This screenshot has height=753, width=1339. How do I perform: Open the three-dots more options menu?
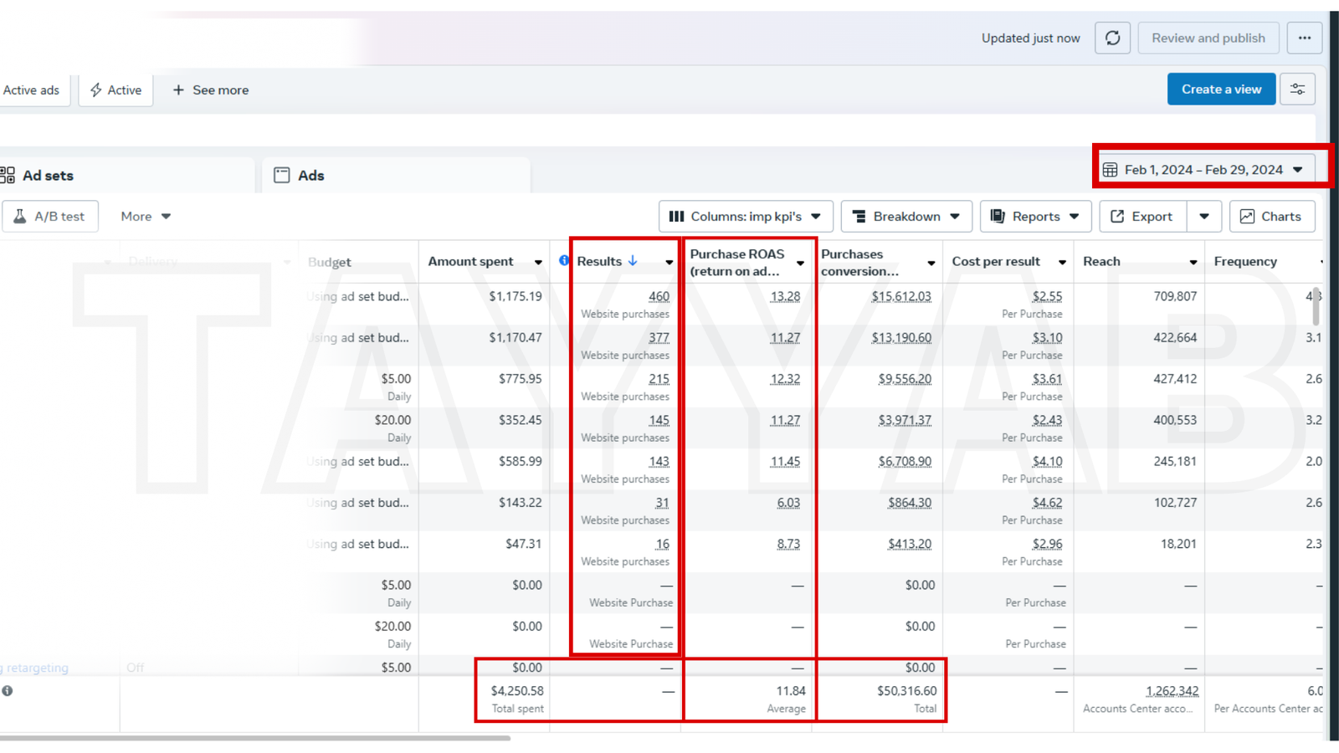[x=1304, y=38]
